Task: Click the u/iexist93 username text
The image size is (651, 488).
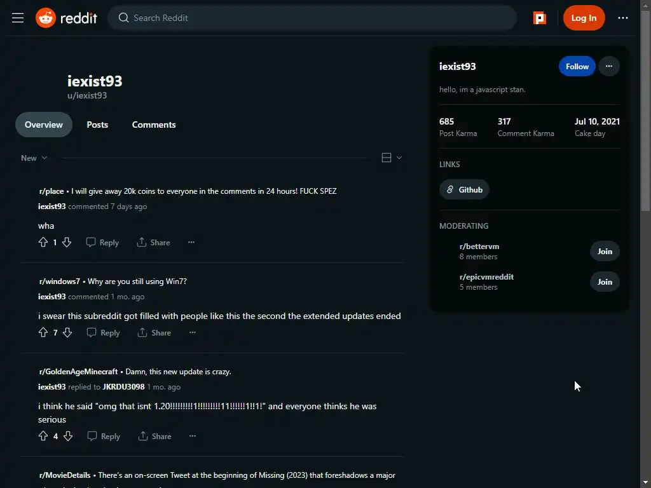Action: coord(87,95)
